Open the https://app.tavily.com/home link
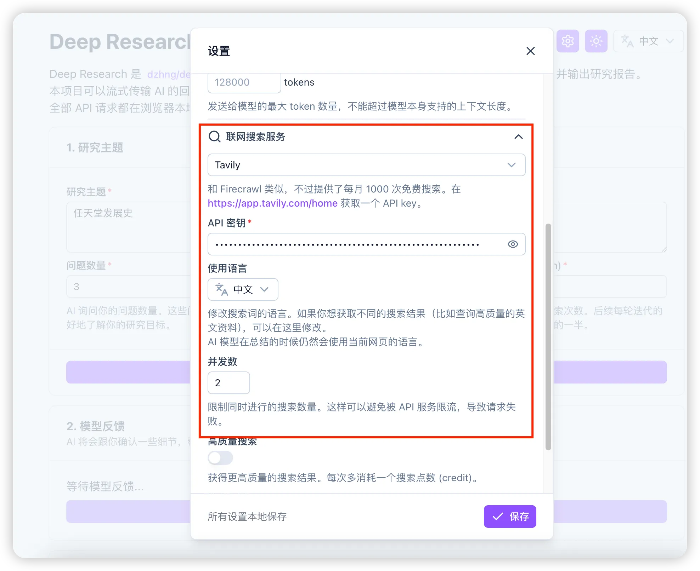This screenshot has width=700, height=571. [272, 203]
